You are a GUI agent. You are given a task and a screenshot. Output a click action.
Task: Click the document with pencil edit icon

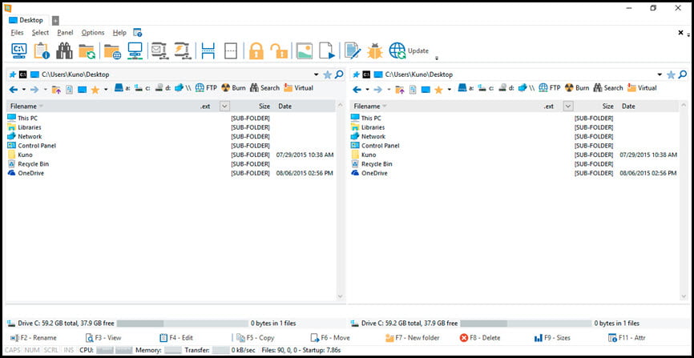[x=353, y=50]
